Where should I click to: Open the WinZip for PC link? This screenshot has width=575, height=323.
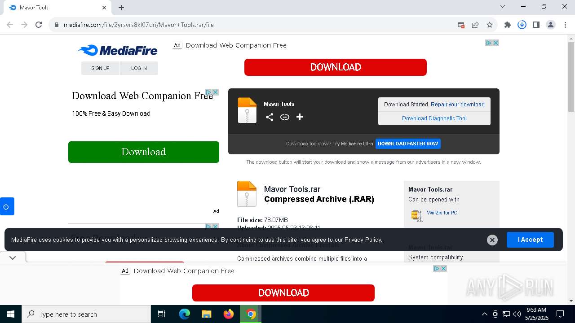[442, 213]
